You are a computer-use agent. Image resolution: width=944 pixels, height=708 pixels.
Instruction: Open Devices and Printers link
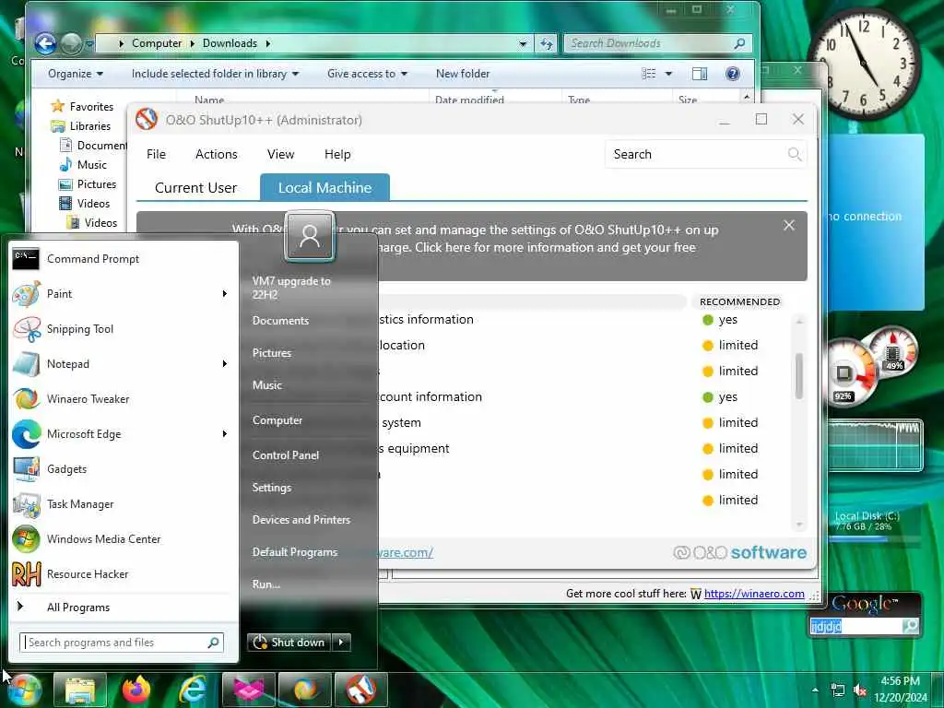point(301,520)
